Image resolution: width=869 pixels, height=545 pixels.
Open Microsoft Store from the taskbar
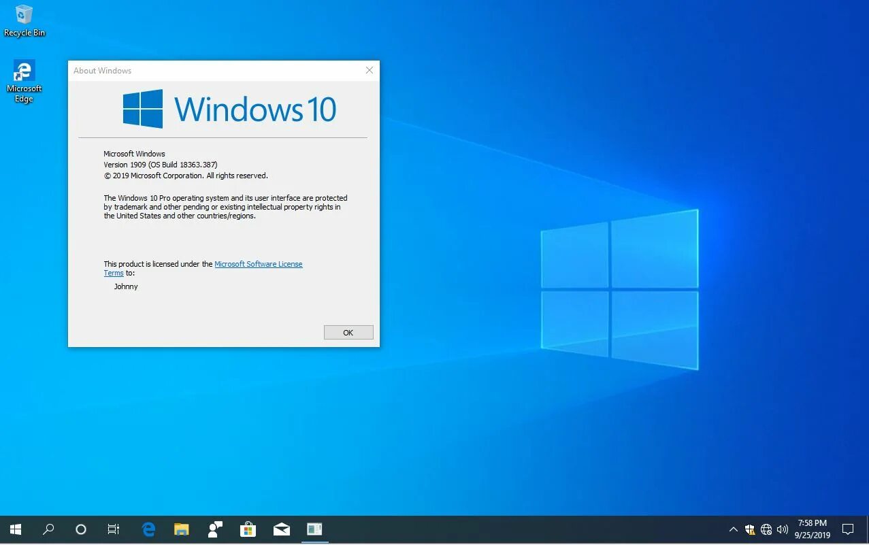[248, 529]
